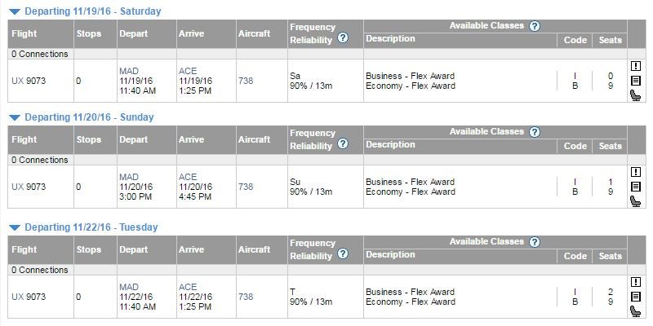This screenshot has height=326, width=653.
Task: Collapse the Departing 11/19/16 Saturday section
Action: coord(15,12)
